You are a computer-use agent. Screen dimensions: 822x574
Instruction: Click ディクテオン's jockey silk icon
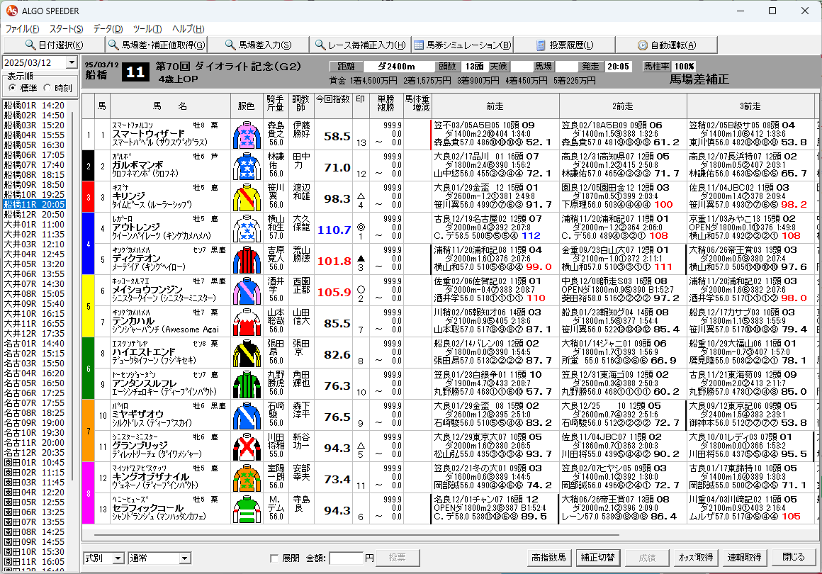[x=247, y=260]
